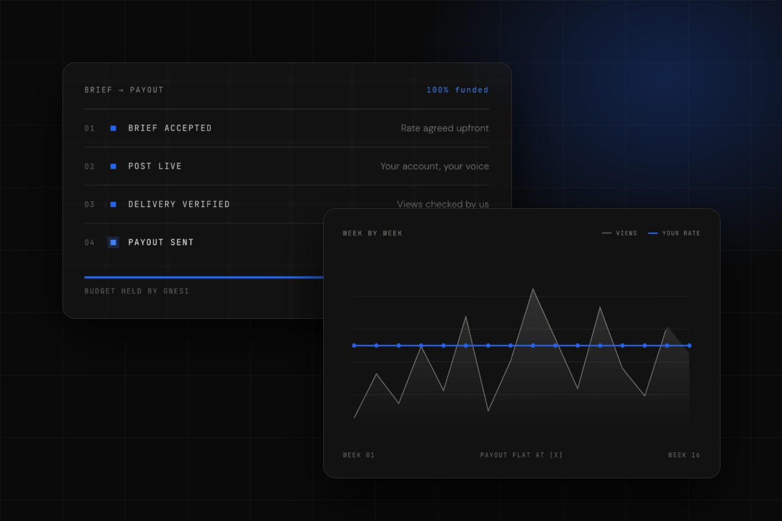Click the "DELIVERY VERIFIED" step label
The image size is (782, 521).
[x=179, y=204]
